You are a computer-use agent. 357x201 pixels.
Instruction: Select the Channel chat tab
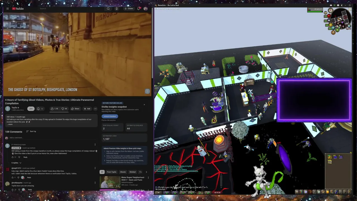pyautogui.click(x=191, y=192)
